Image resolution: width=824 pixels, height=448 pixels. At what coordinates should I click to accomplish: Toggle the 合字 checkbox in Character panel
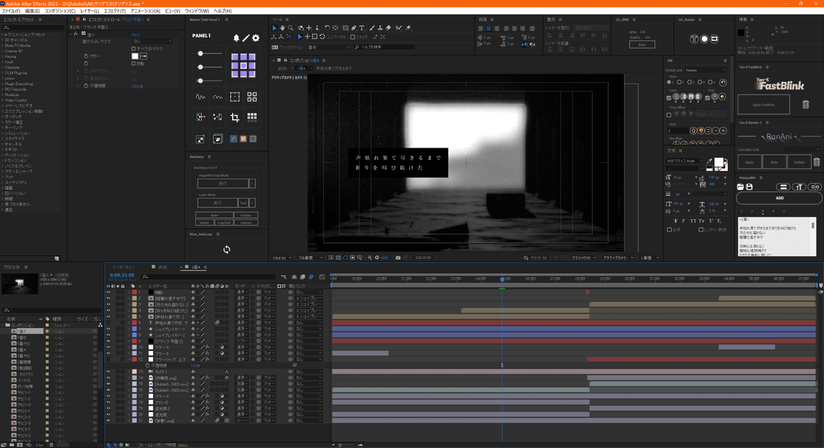(x=669, y=231)
